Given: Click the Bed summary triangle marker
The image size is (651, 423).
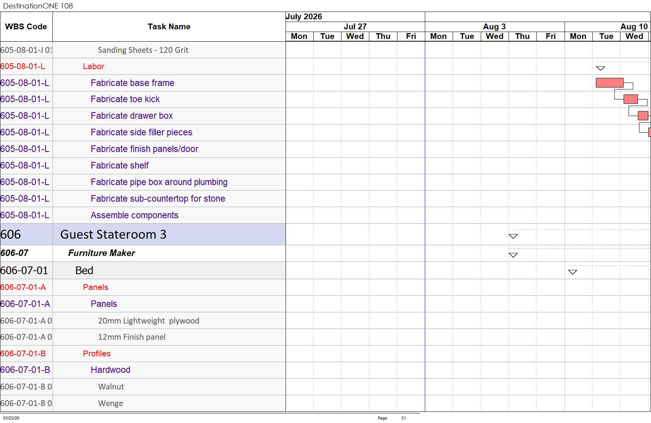Looking at the screenshot, I should pos(573,272).
